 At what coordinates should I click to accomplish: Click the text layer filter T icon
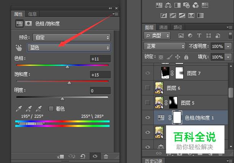[x=199, y=36]
